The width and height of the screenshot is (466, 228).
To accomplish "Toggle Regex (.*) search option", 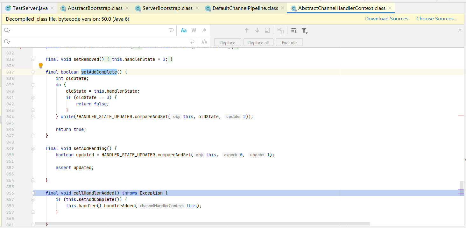I will point(204,30).
